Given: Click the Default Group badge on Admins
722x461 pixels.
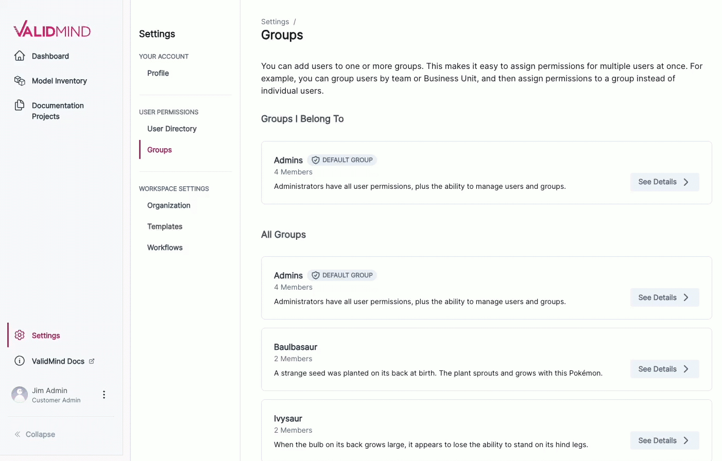Looking at the screenshot, I should pyautogui.click(x=342, y=159).
